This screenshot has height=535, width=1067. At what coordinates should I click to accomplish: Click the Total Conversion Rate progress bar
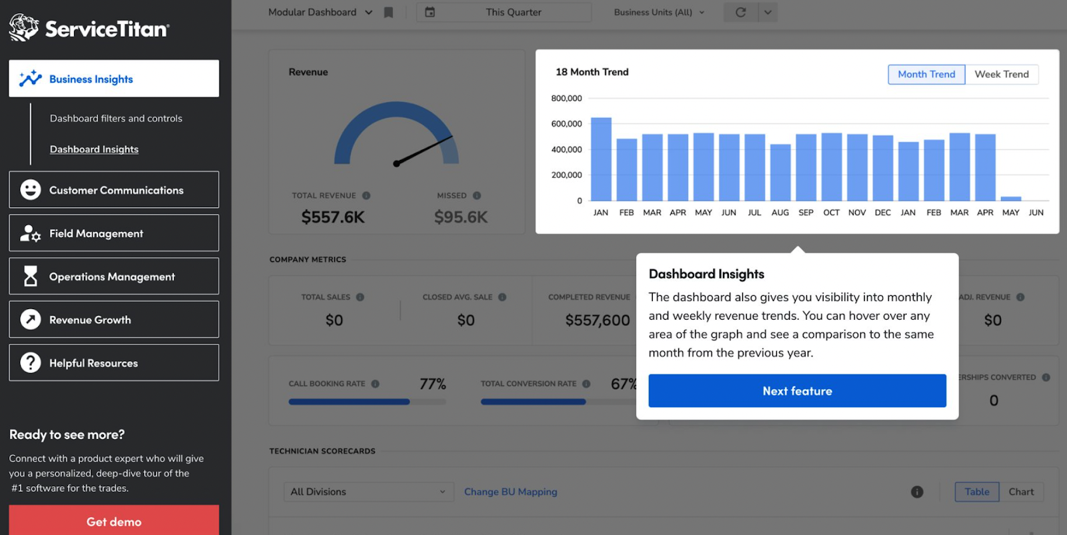pos(559,402)
